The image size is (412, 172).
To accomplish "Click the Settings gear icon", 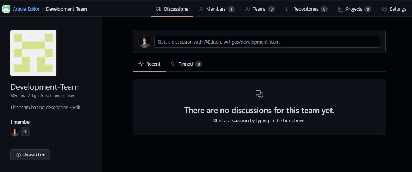I will click(385, 9).
